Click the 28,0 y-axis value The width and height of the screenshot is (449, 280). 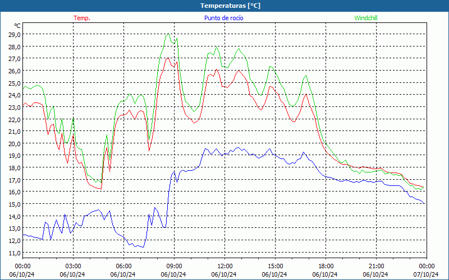coord(15,47)
